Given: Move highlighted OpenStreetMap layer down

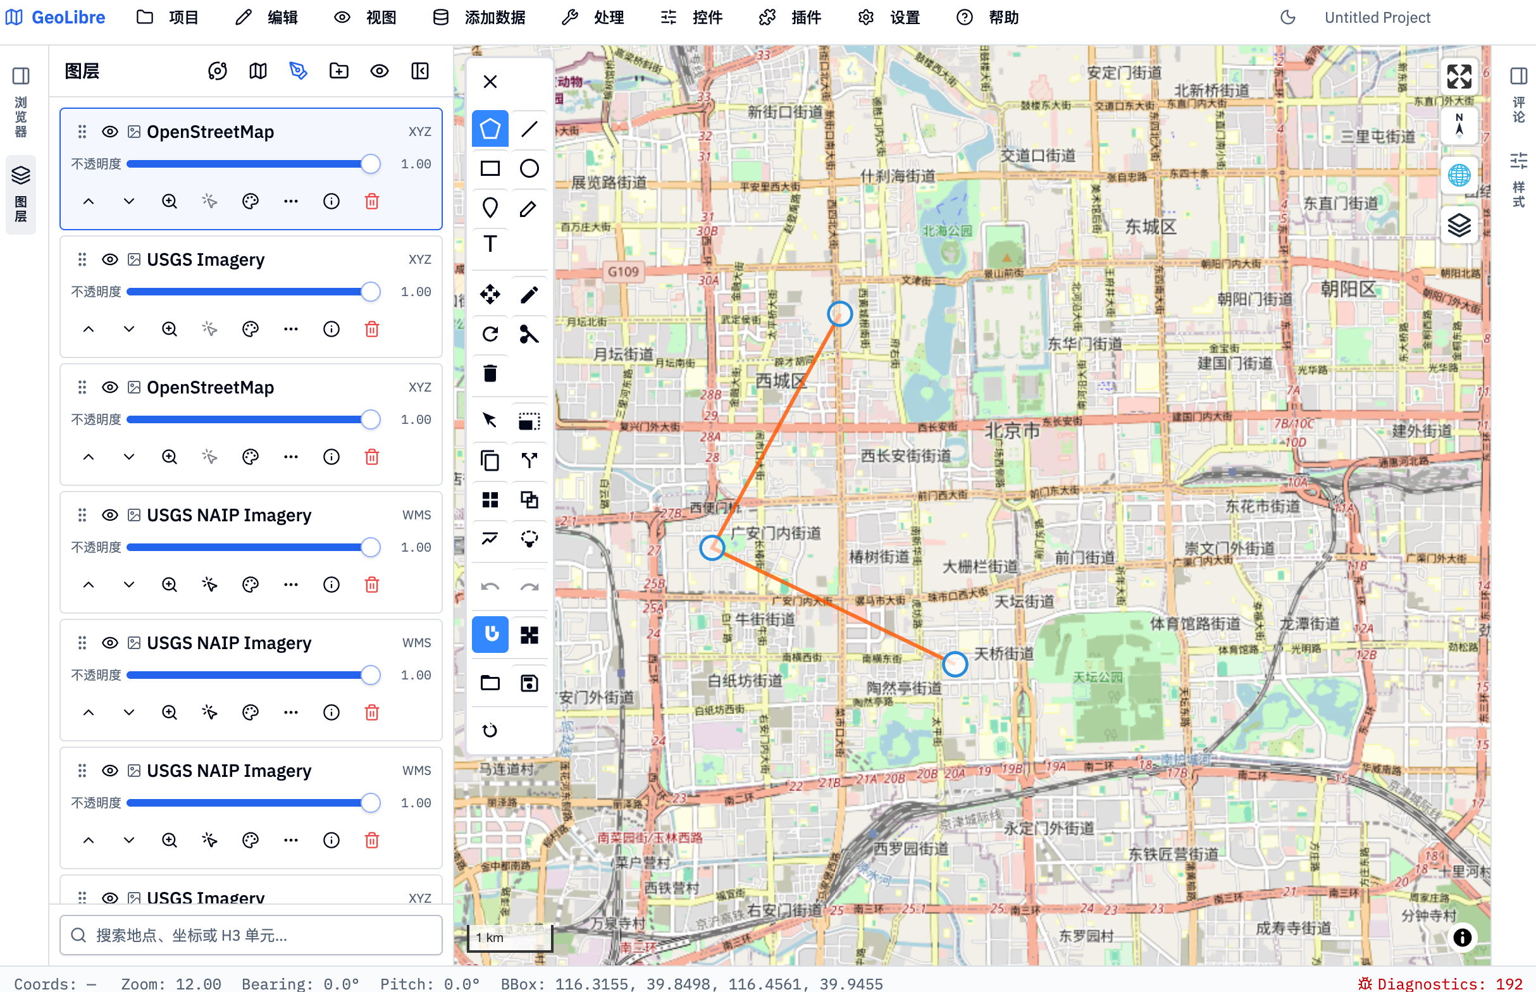Looking at the screenshot, I should point(129,202).
